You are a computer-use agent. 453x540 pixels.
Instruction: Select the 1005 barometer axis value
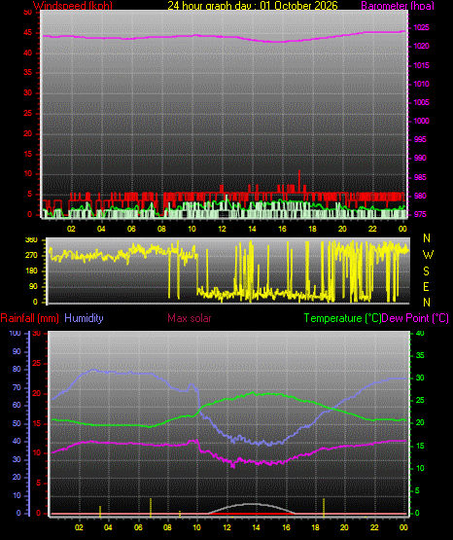pos(421,102)
